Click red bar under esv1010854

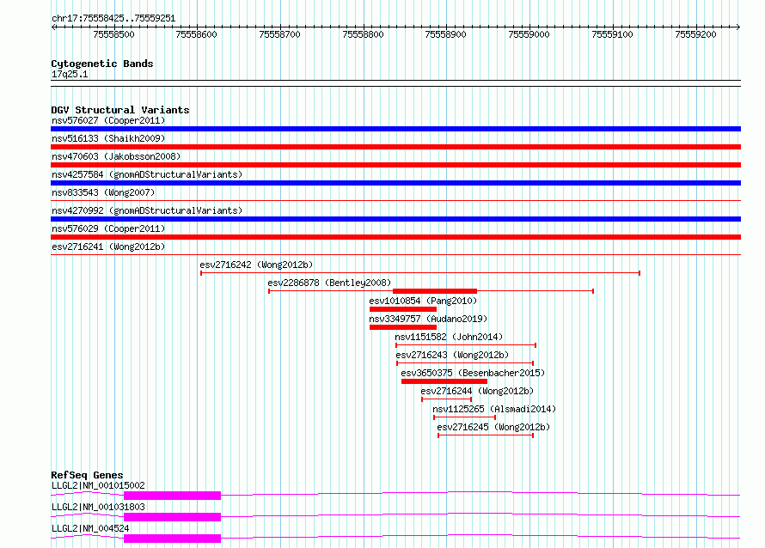click(403, 309)
